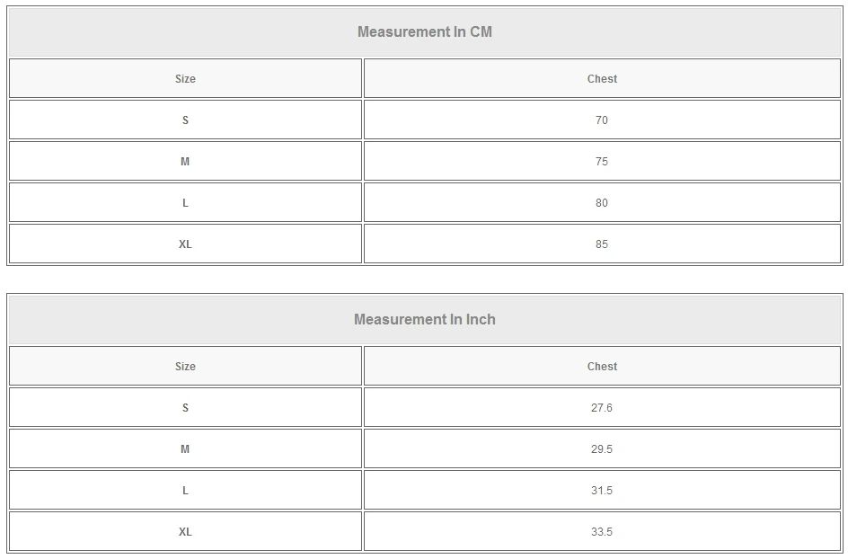The image size is (848, 559).
Task: Click the chest value 70 cell
Action: [602, 120]
